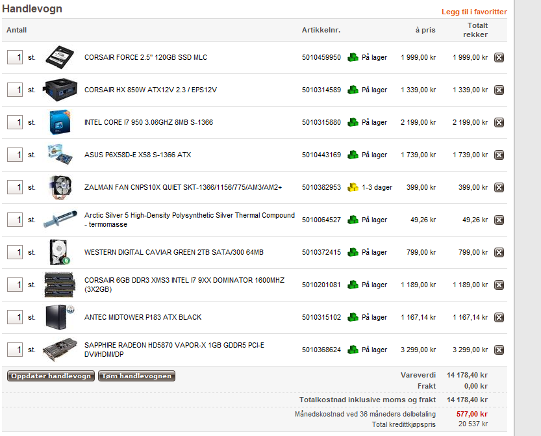Remove Western Digital Caviar Green drive

coord(499,252)
